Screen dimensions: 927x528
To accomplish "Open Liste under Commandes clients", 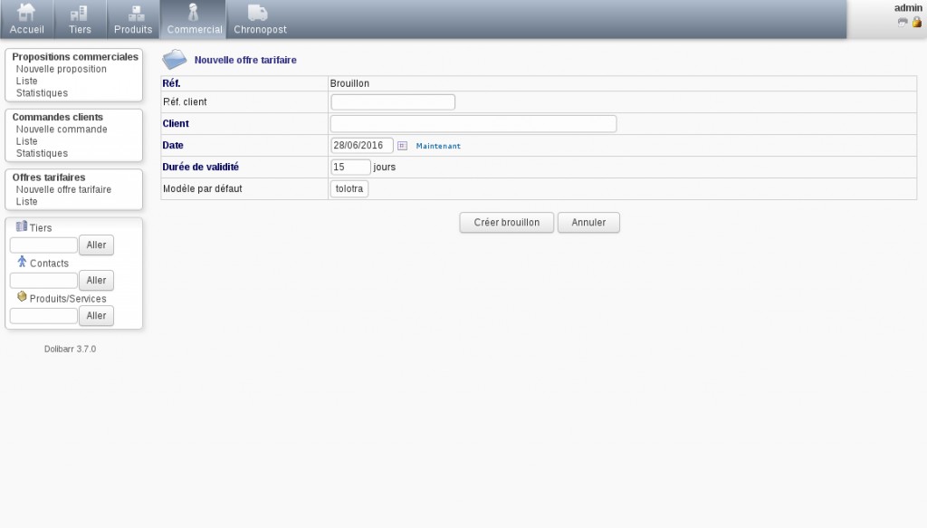I will pos(26,141).
